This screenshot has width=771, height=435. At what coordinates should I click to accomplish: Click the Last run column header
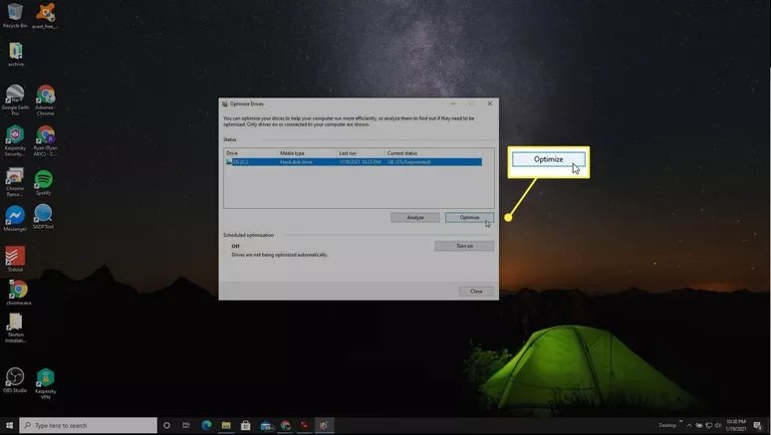[x=348, y=153]
